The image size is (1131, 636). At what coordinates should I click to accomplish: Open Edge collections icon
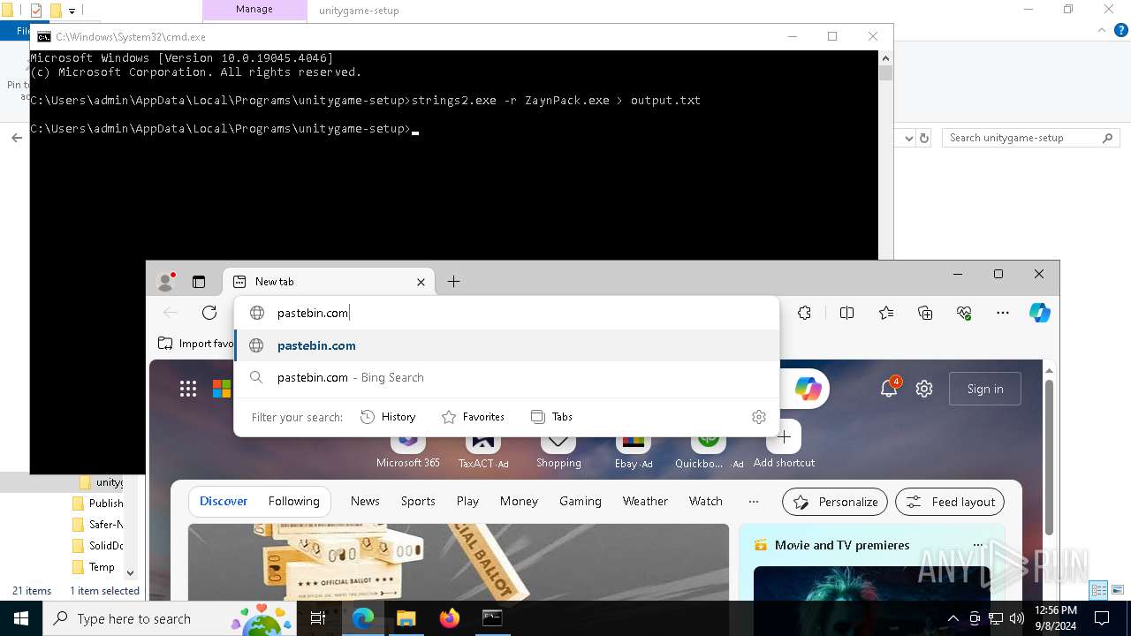point(925,313)
